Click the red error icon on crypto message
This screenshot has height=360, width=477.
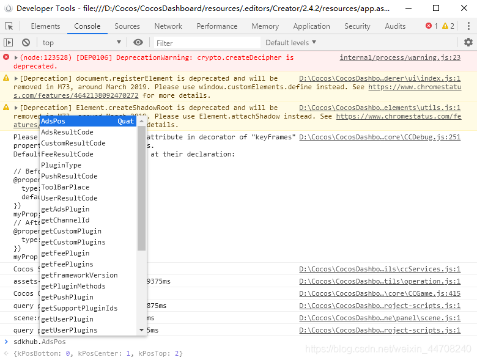click(6, 57)
